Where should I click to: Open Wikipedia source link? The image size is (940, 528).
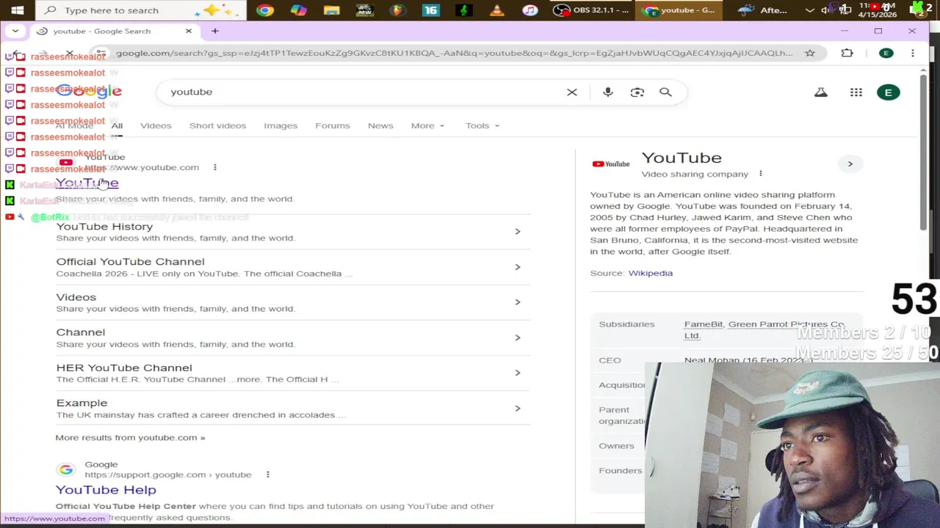[x=651, y=273]
